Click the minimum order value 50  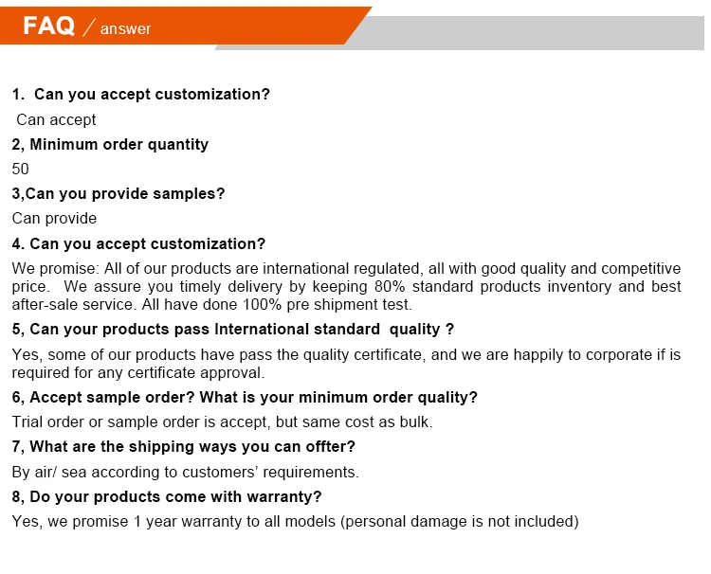[x=21, y=169]
